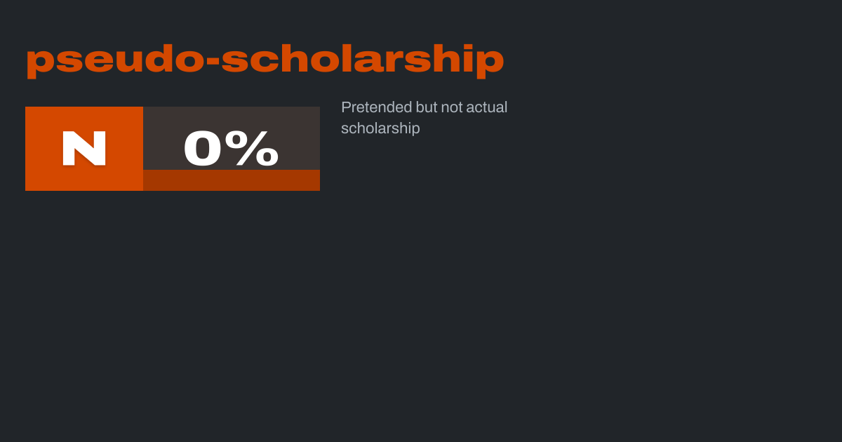Click the percent sign symbol
The height and width of the screenshot is (442, 842).
pos(255,149)
